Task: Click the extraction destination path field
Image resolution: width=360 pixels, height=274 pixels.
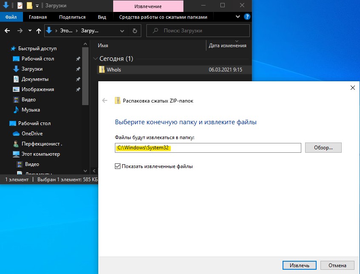Action: point(208,148)
